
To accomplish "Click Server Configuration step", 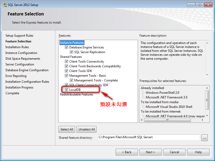I will (20, 64).
